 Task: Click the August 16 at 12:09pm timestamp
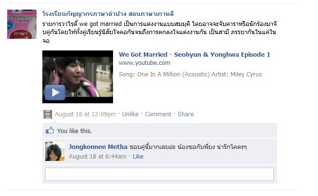[x=85, y=114]
